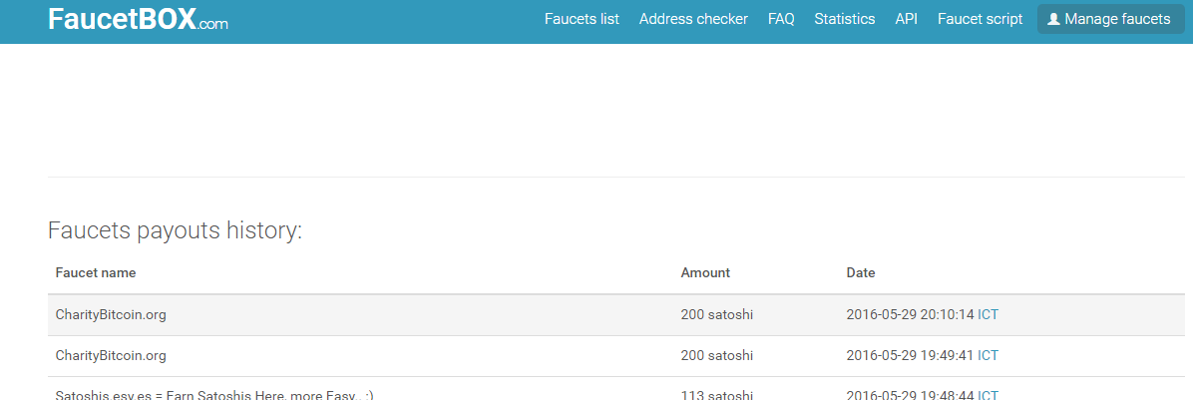The width and height of the screenshot is (1193, 400).
Task: Click the Amount column header
Action: coord(705,272)
